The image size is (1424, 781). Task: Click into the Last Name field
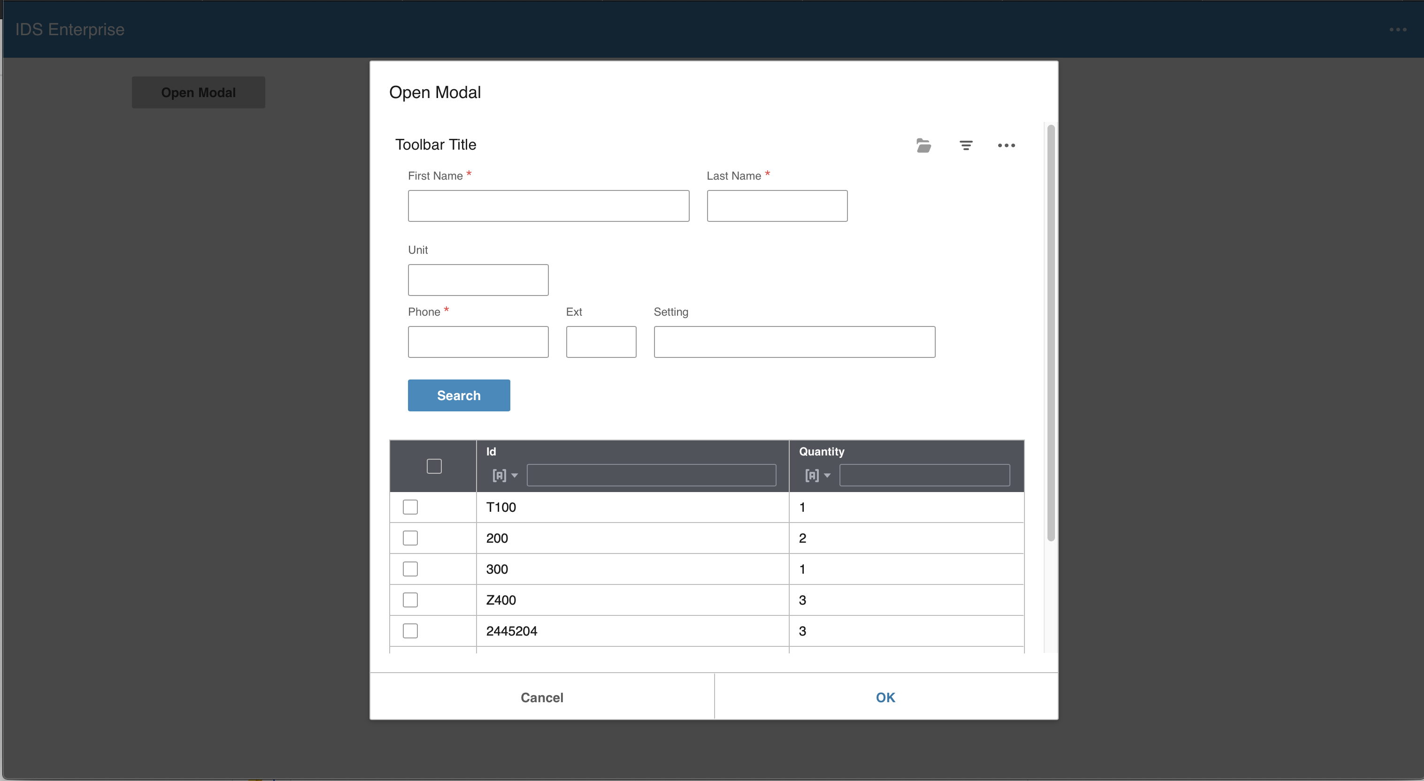tap(777, 206)
